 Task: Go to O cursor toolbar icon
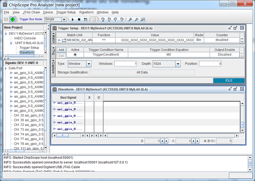point(109,19)
